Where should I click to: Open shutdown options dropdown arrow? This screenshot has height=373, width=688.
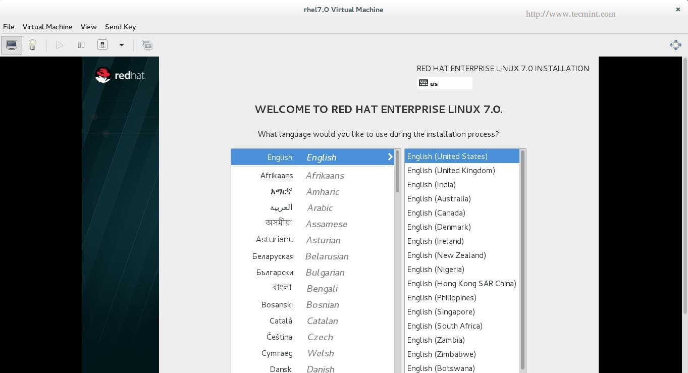(121, 45)
